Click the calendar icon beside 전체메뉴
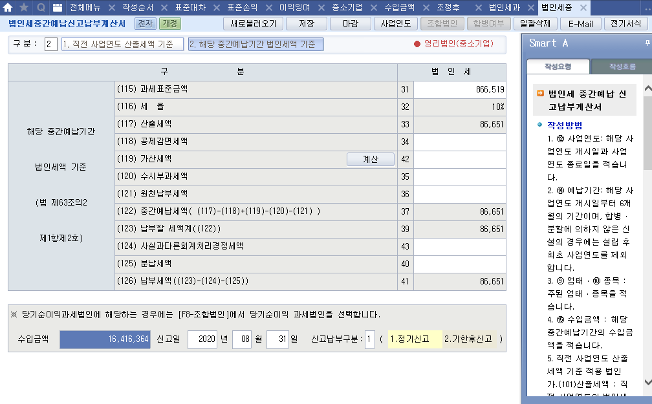Image resolution: width=652 pixels, height=404 pixels. coord(58,8)
